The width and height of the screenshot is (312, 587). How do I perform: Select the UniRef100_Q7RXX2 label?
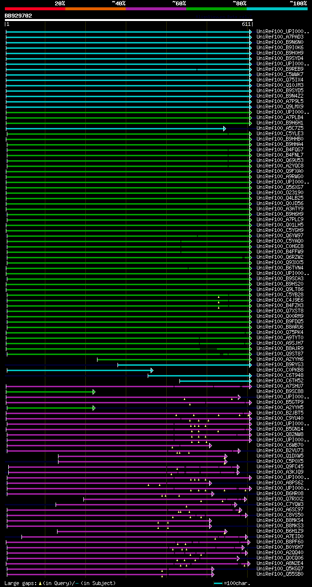pos(280,499)
